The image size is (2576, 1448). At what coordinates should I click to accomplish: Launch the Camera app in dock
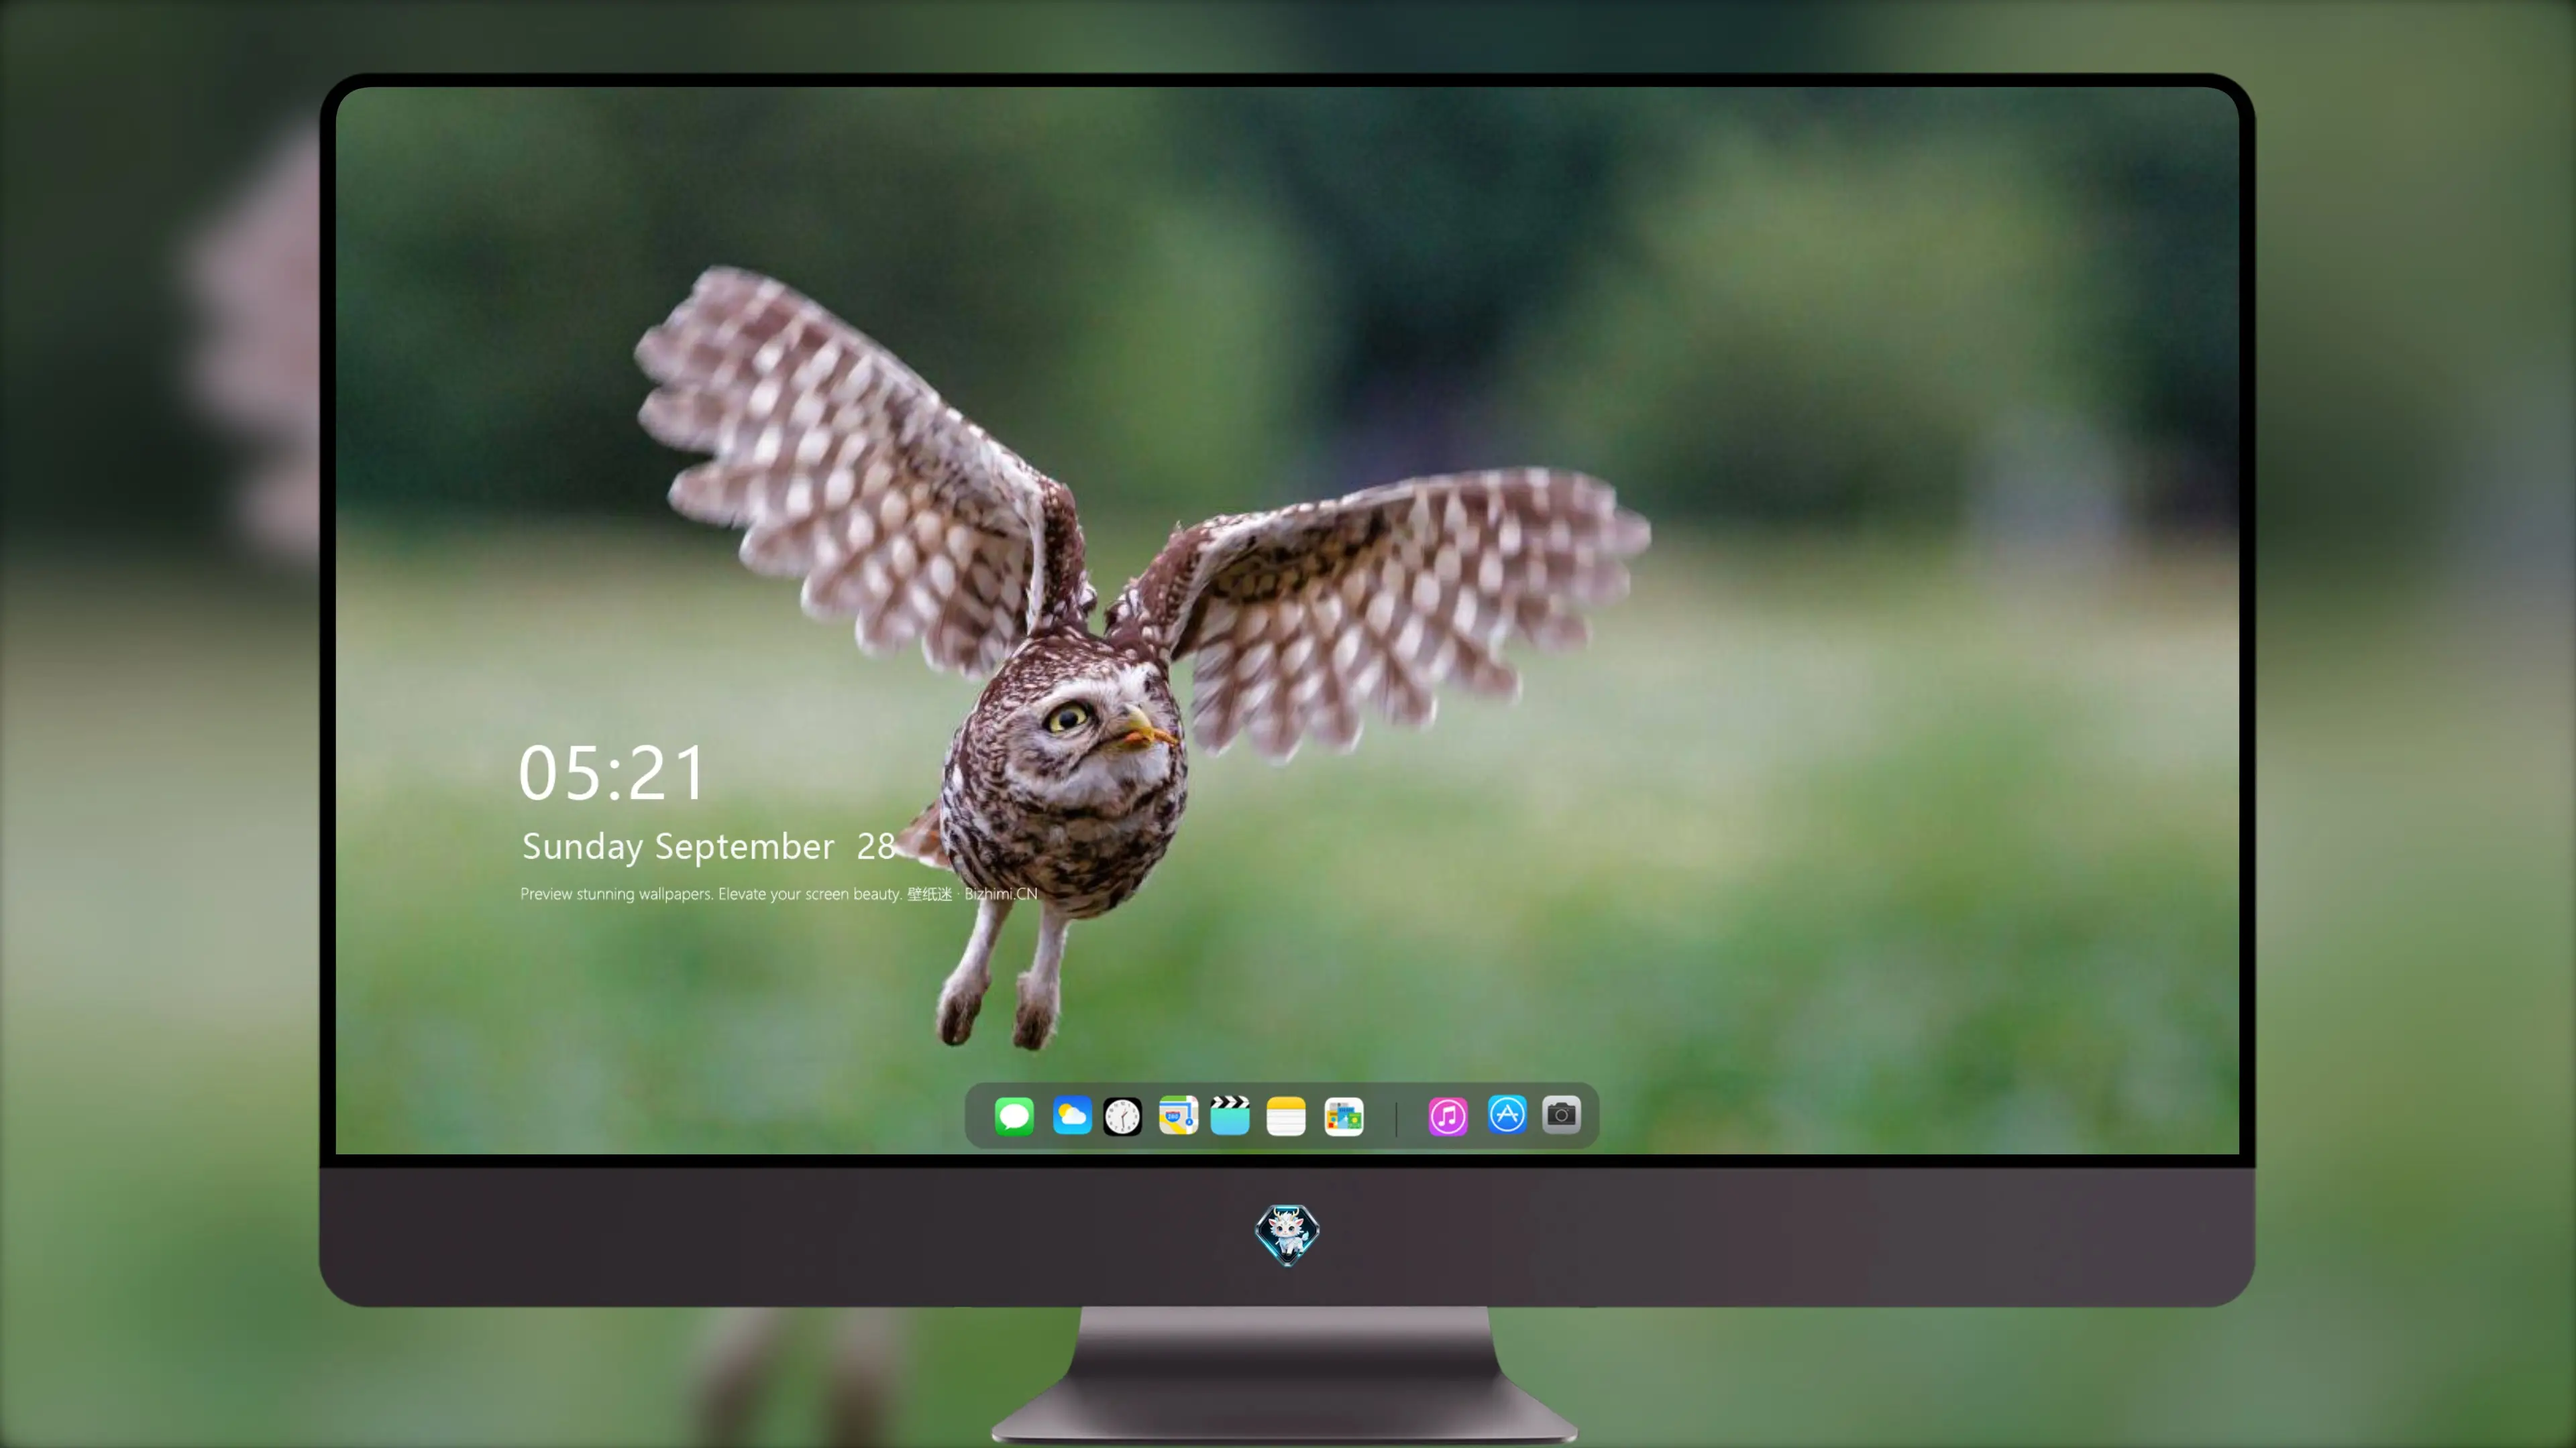[x=1561, y=1114]
